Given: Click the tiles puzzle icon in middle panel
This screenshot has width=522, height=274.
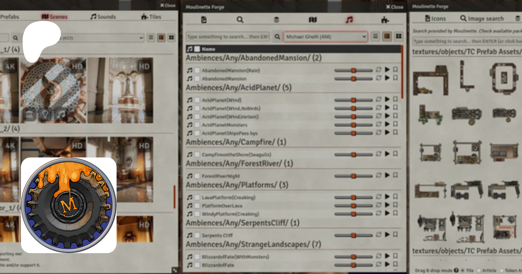Looking at the screenshot, I should pos(385,20).
